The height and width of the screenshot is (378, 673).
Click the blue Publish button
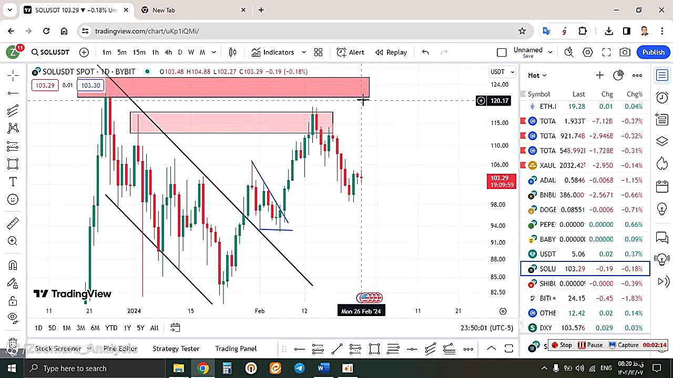click(654, 52)
